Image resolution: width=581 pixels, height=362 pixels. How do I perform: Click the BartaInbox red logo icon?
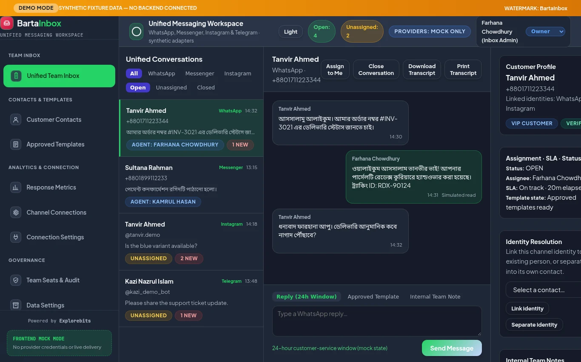click(x=7, y=23)
